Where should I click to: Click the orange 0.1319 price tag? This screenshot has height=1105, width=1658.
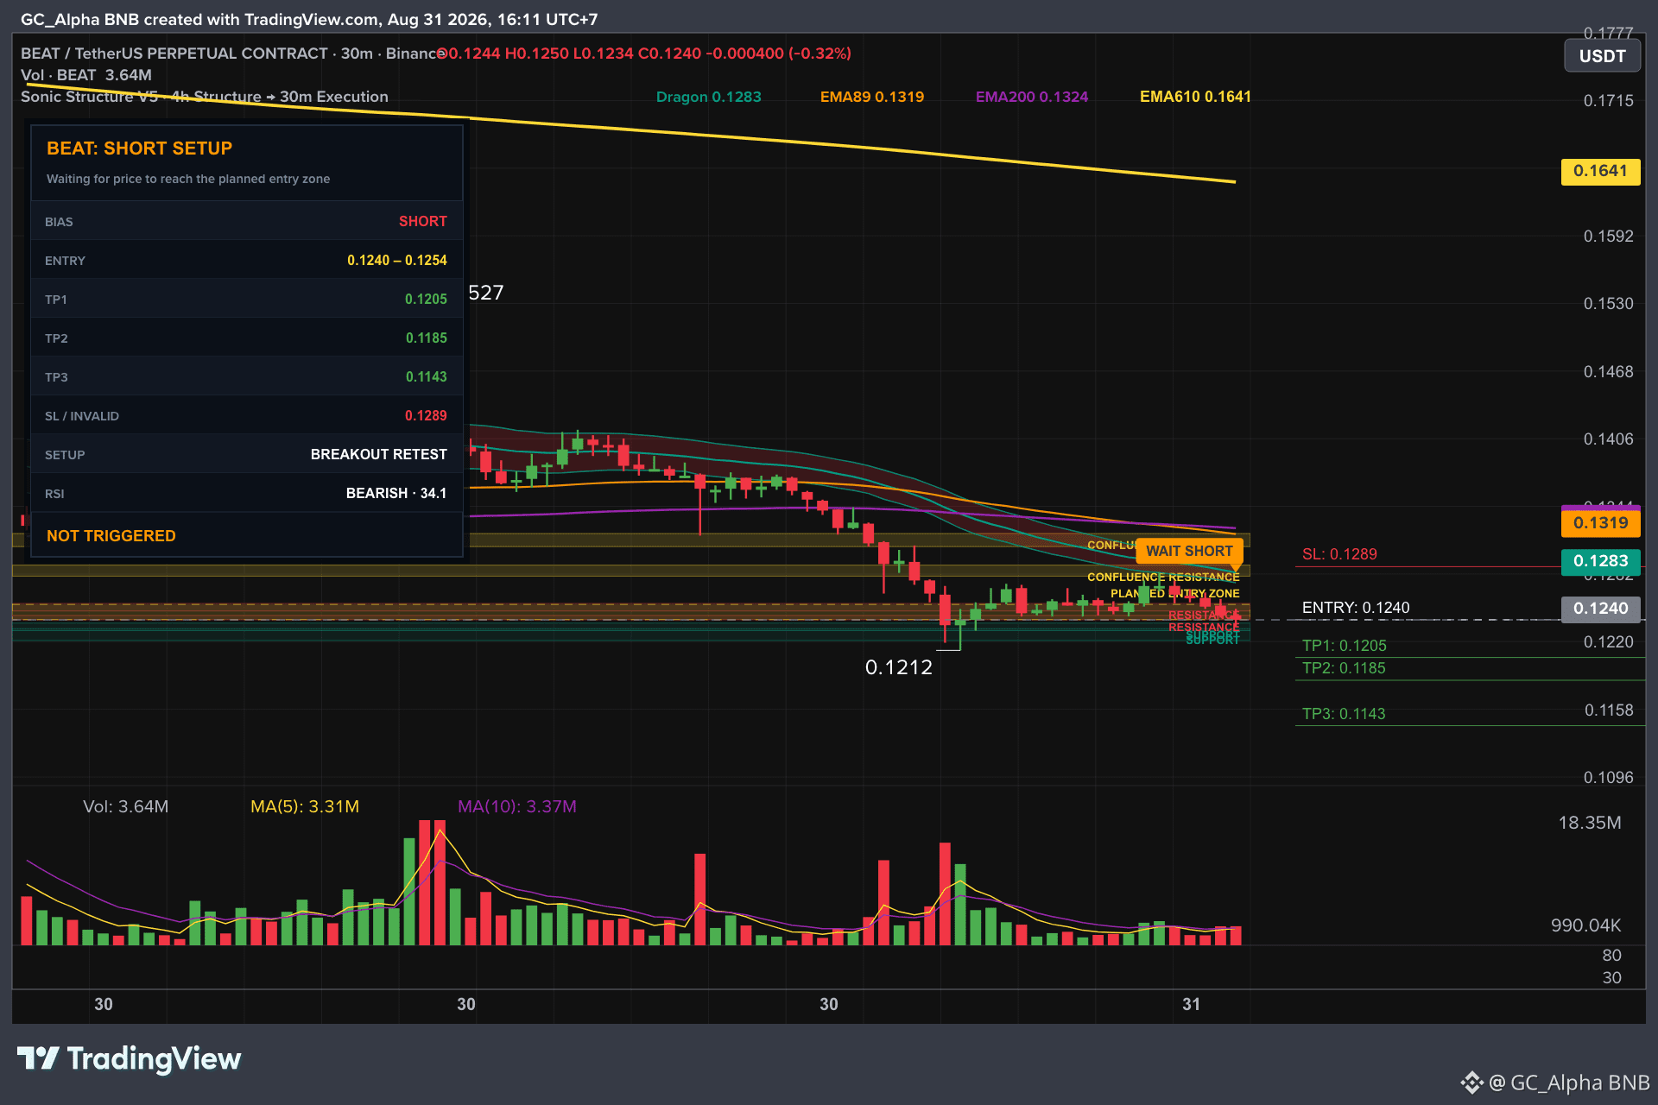[x=1600, y=522]
